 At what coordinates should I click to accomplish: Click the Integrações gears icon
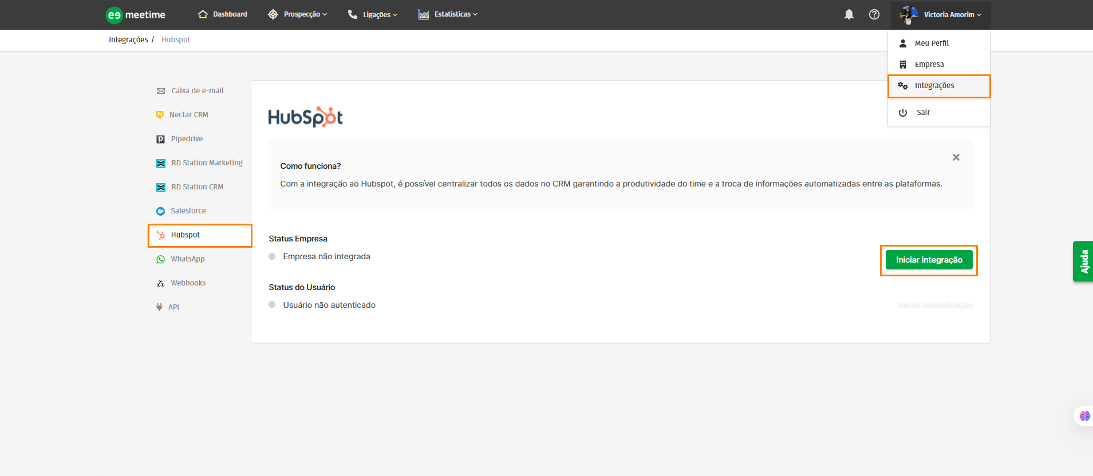click(903, 85)
